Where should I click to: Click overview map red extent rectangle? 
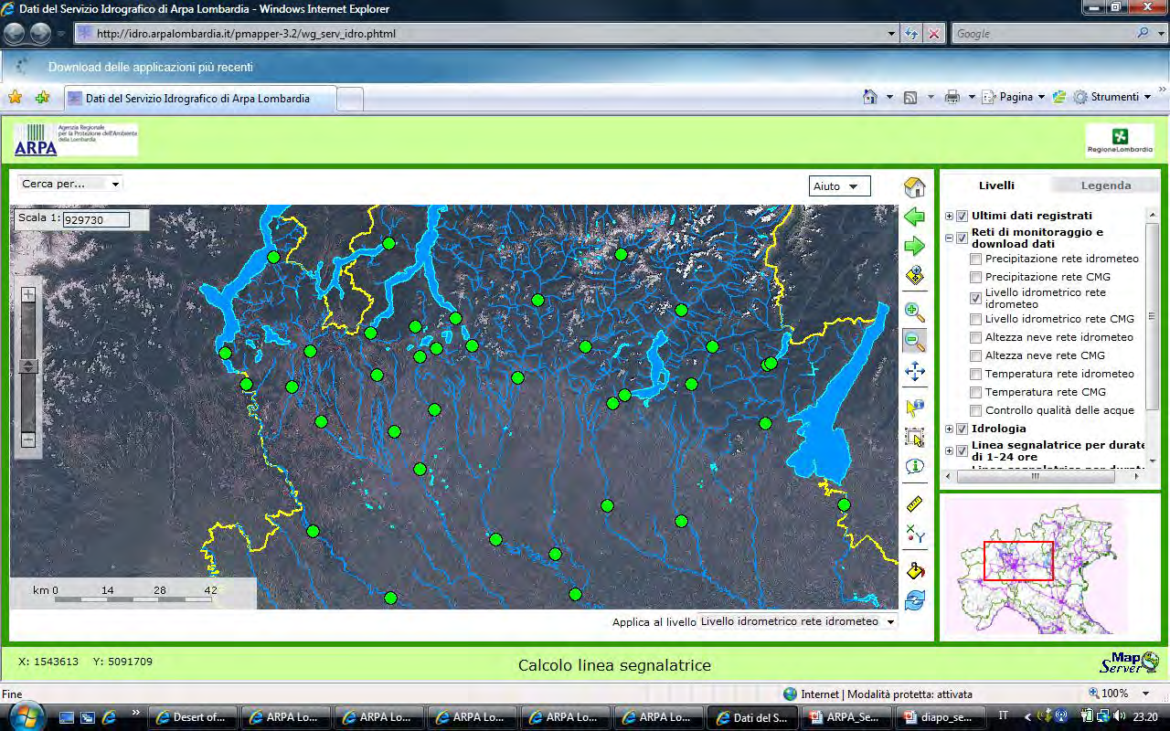[x=1018, y=560]
